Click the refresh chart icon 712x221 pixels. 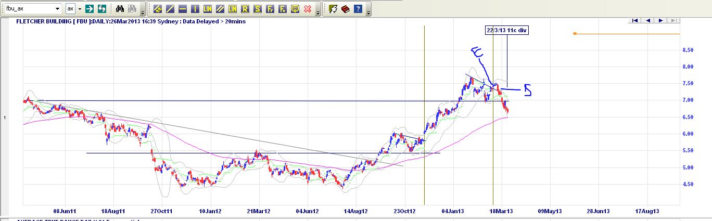102,9
